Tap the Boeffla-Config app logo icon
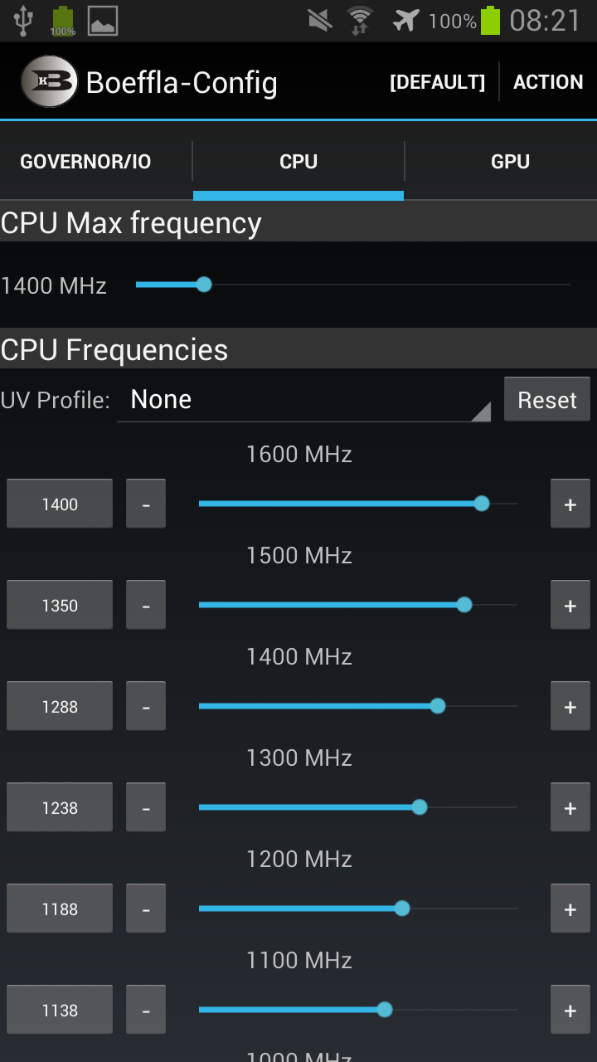 tap(50, 81)
